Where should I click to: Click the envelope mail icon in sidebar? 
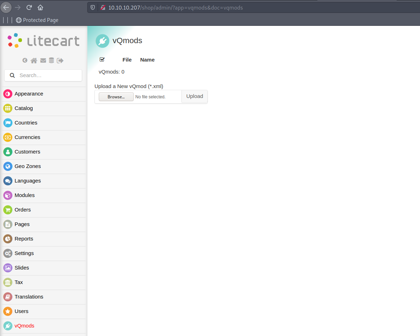pos(43,60)
